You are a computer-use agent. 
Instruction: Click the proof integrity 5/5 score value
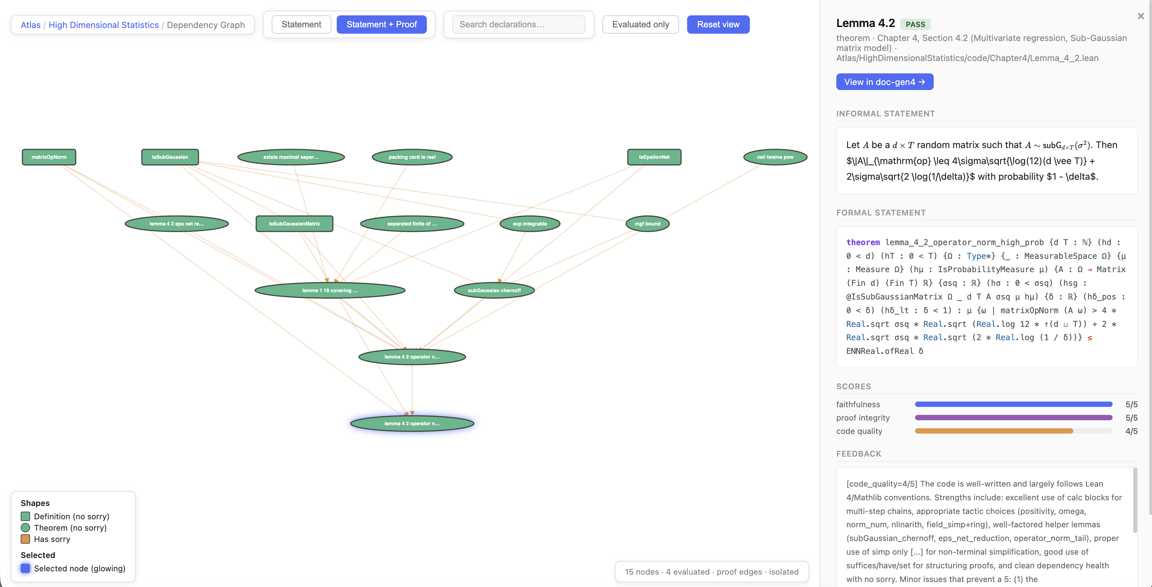click(x=1131, y=418)
